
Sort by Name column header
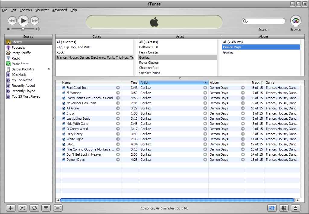tap(91, 83)
